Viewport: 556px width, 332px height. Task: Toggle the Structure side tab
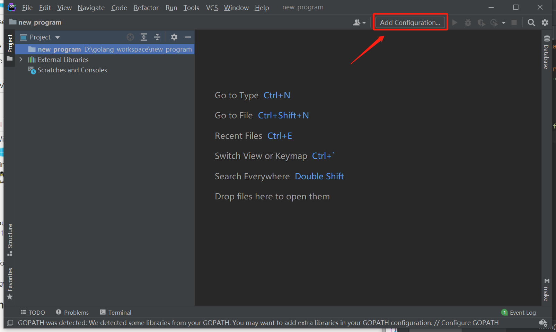pos(10,240)
